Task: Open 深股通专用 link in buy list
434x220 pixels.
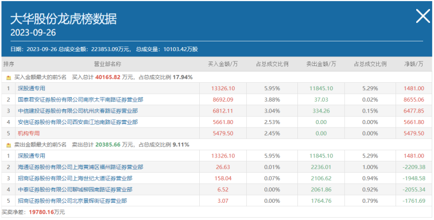Action: pyautogui.click(x=31, y=88)
